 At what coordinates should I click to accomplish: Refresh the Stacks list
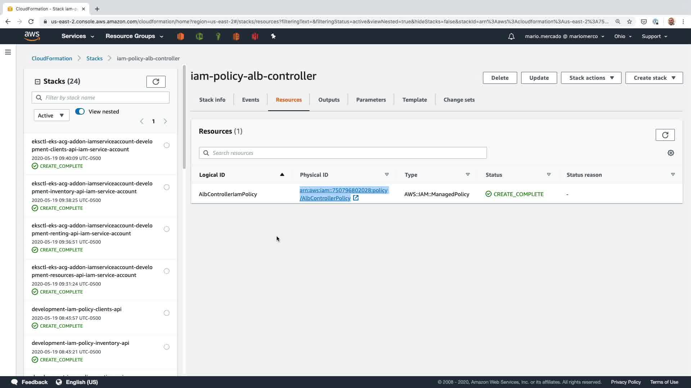(x=156, y=82)
